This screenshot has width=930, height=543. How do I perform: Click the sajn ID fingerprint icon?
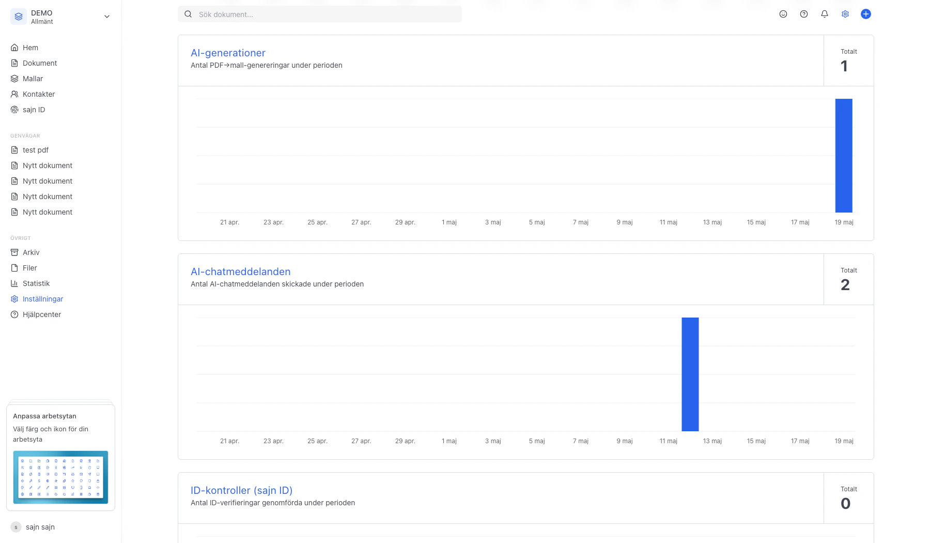pyautogui.click(x=14, y=110)
